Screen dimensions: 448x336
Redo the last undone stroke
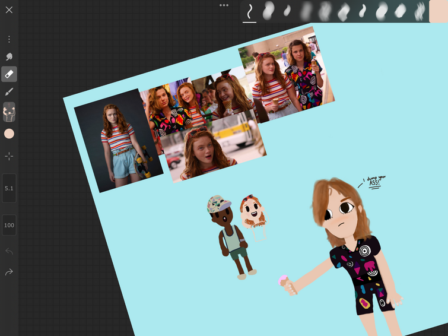point(9,272)
